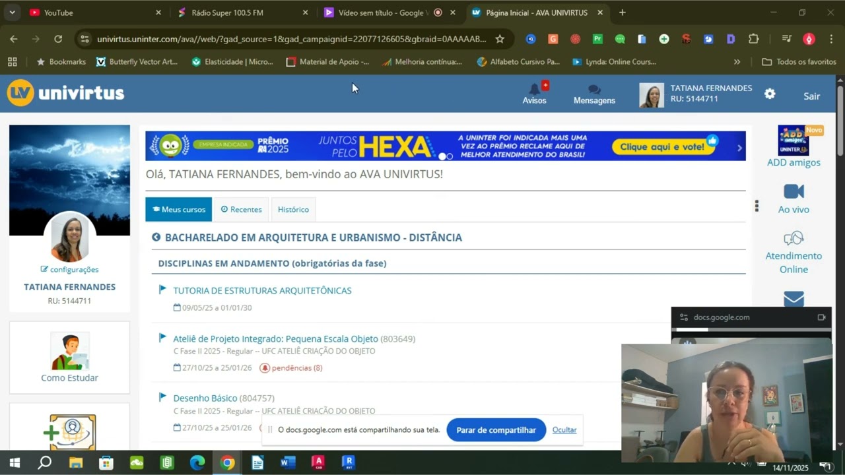Image resolution: width=845 pixels, height=475 pixels.
Task: Open the green Pr extension icon
Action: point(597,39)
